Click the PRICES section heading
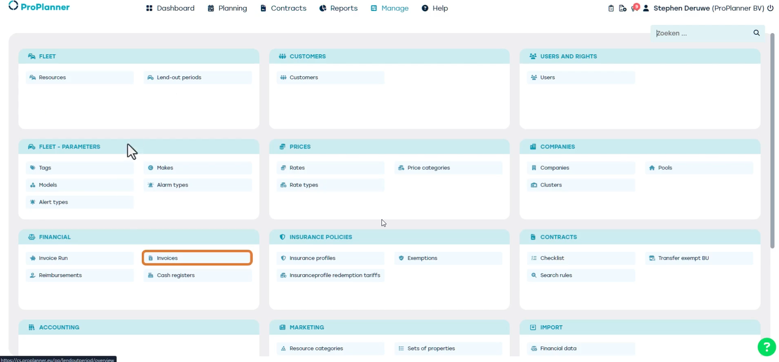Viewport: 779px width, 362px height. pos(300,147)
